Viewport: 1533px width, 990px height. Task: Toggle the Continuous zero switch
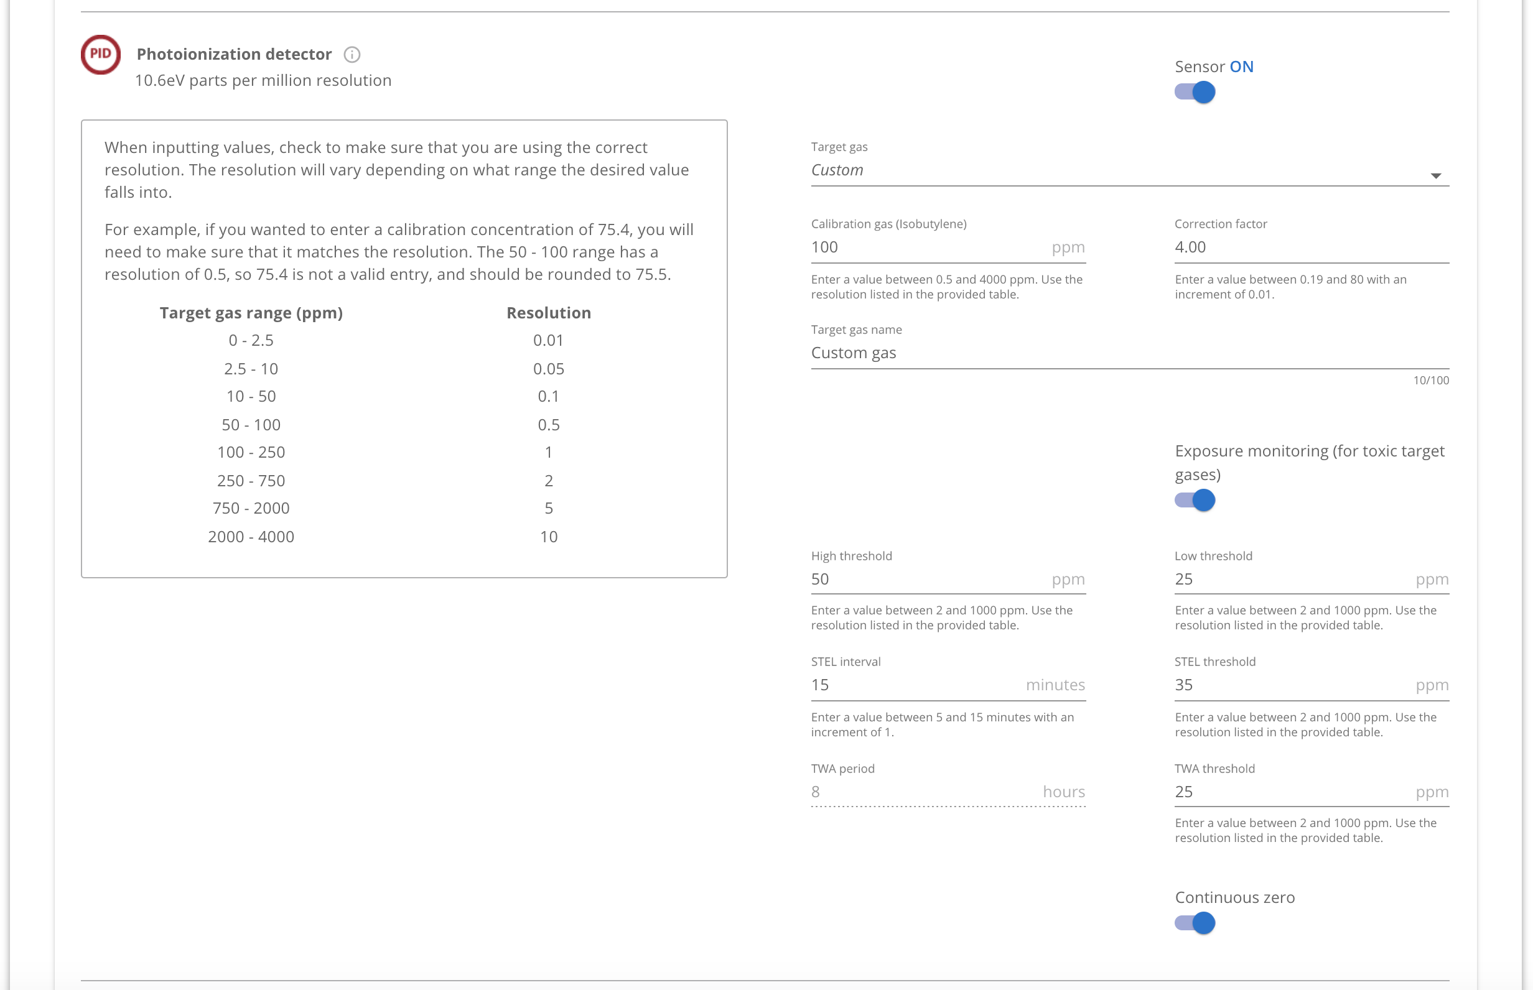[1194, 923]
